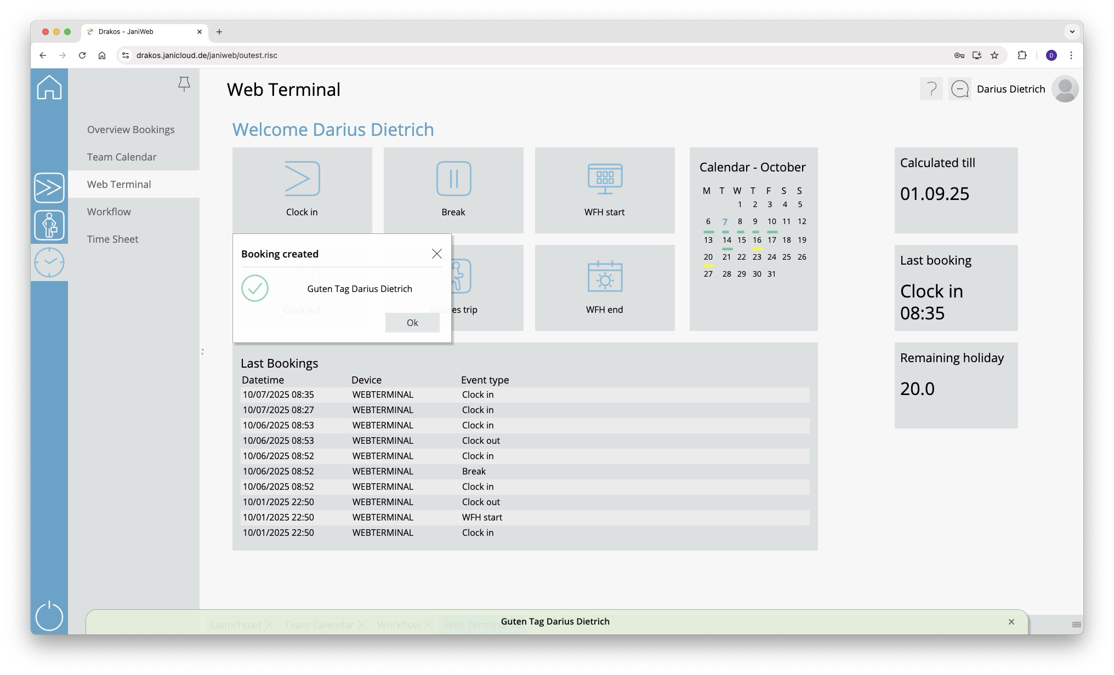This screenshot has width=1114, height=675.
Task: Start WFH with the WFH start tile
Action: 605,190
